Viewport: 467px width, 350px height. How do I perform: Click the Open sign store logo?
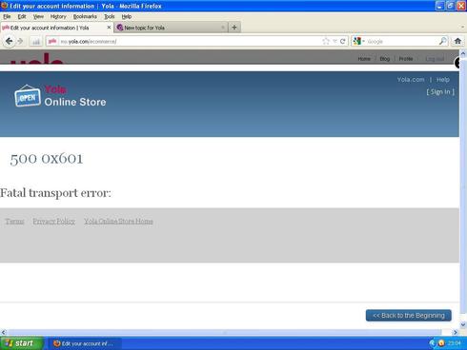click(x=28, y=96)
